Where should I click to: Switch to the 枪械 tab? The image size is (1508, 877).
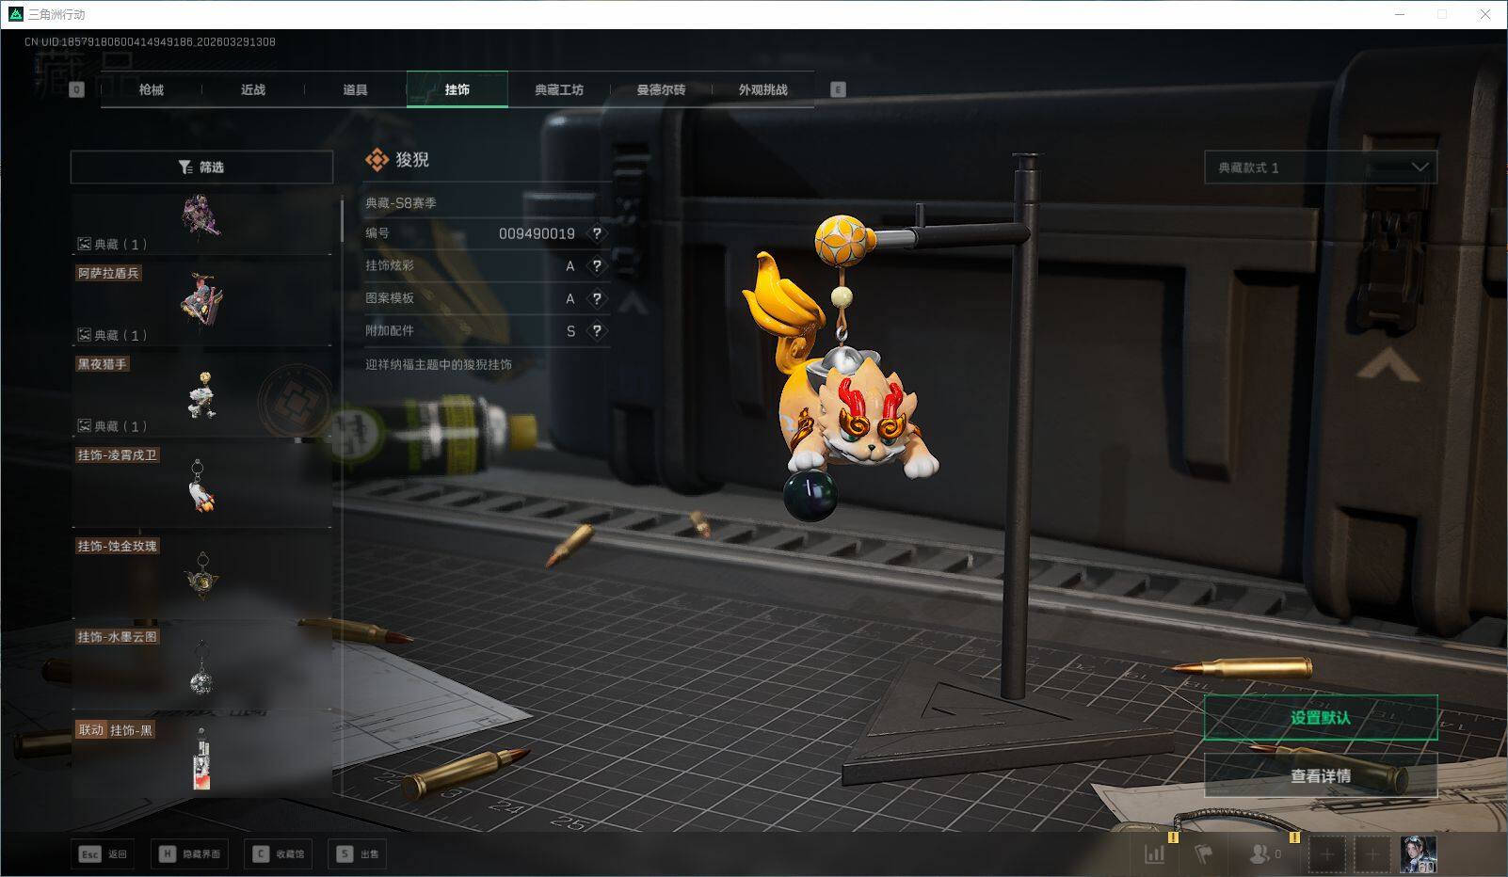152,89
